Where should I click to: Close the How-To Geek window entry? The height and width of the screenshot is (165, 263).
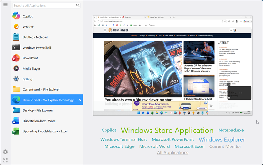(x=80, y=100)
